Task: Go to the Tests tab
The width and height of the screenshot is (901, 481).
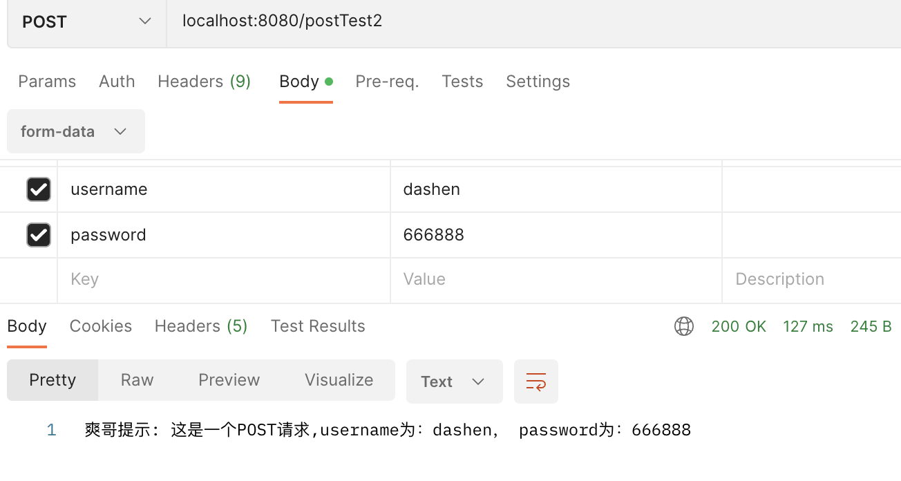Action: coord(462,82)
